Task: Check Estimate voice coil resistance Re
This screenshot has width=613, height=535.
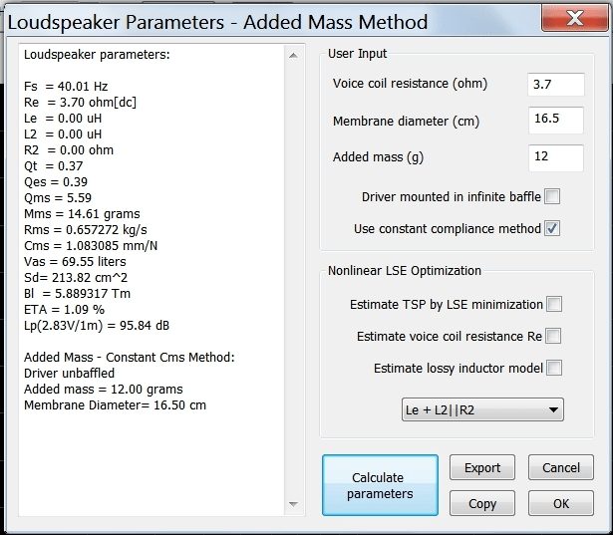Action: coord(553,336)
